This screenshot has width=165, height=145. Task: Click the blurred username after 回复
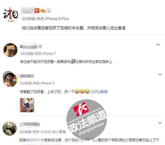click(33, 140)
